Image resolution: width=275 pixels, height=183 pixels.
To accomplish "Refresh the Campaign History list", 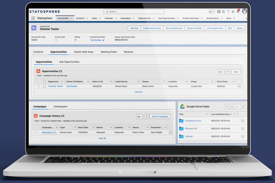I will point(146,117).
